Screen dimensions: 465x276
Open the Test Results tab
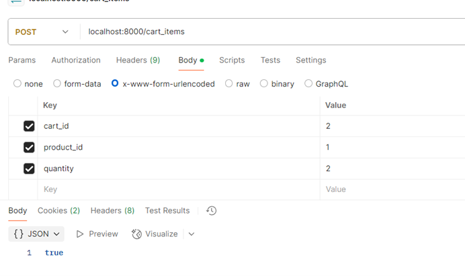167,211
